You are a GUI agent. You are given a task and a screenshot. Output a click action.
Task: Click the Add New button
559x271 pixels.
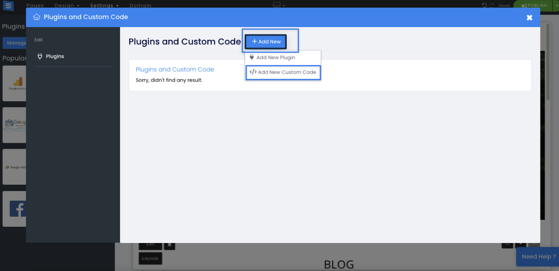tap(266, 42)
